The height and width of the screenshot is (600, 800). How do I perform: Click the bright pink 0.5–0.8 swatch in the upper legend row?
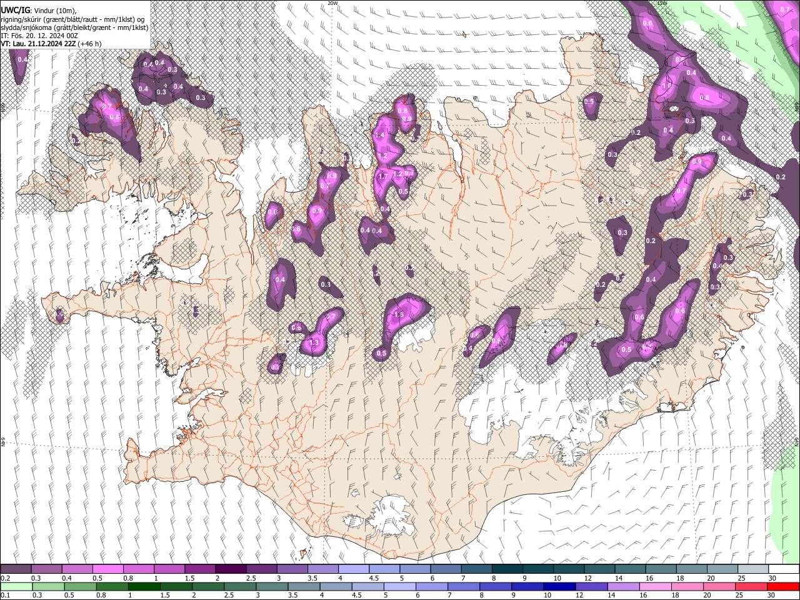click(107, 569)
